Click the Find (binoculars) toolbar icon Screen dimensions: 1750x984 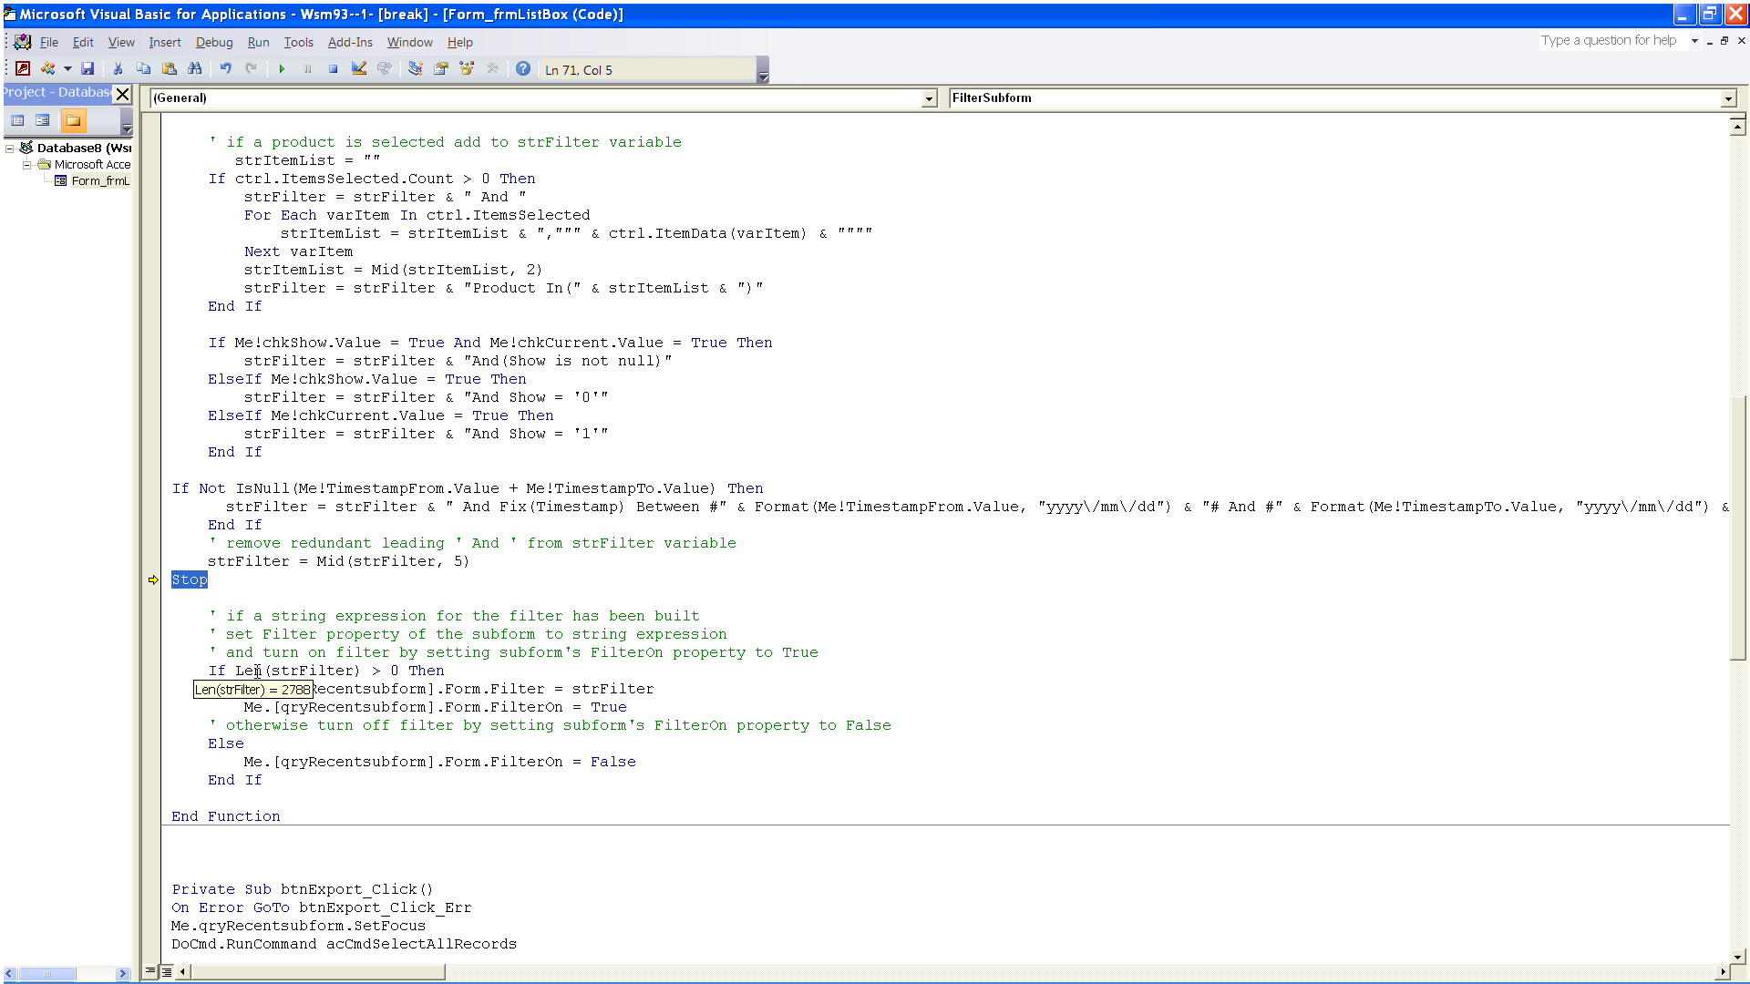pos(194,68)
